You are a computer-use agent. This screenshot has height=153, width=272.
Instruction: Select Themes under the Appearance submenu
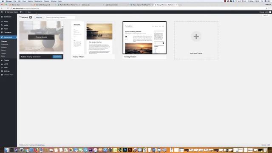pos(4,41)
